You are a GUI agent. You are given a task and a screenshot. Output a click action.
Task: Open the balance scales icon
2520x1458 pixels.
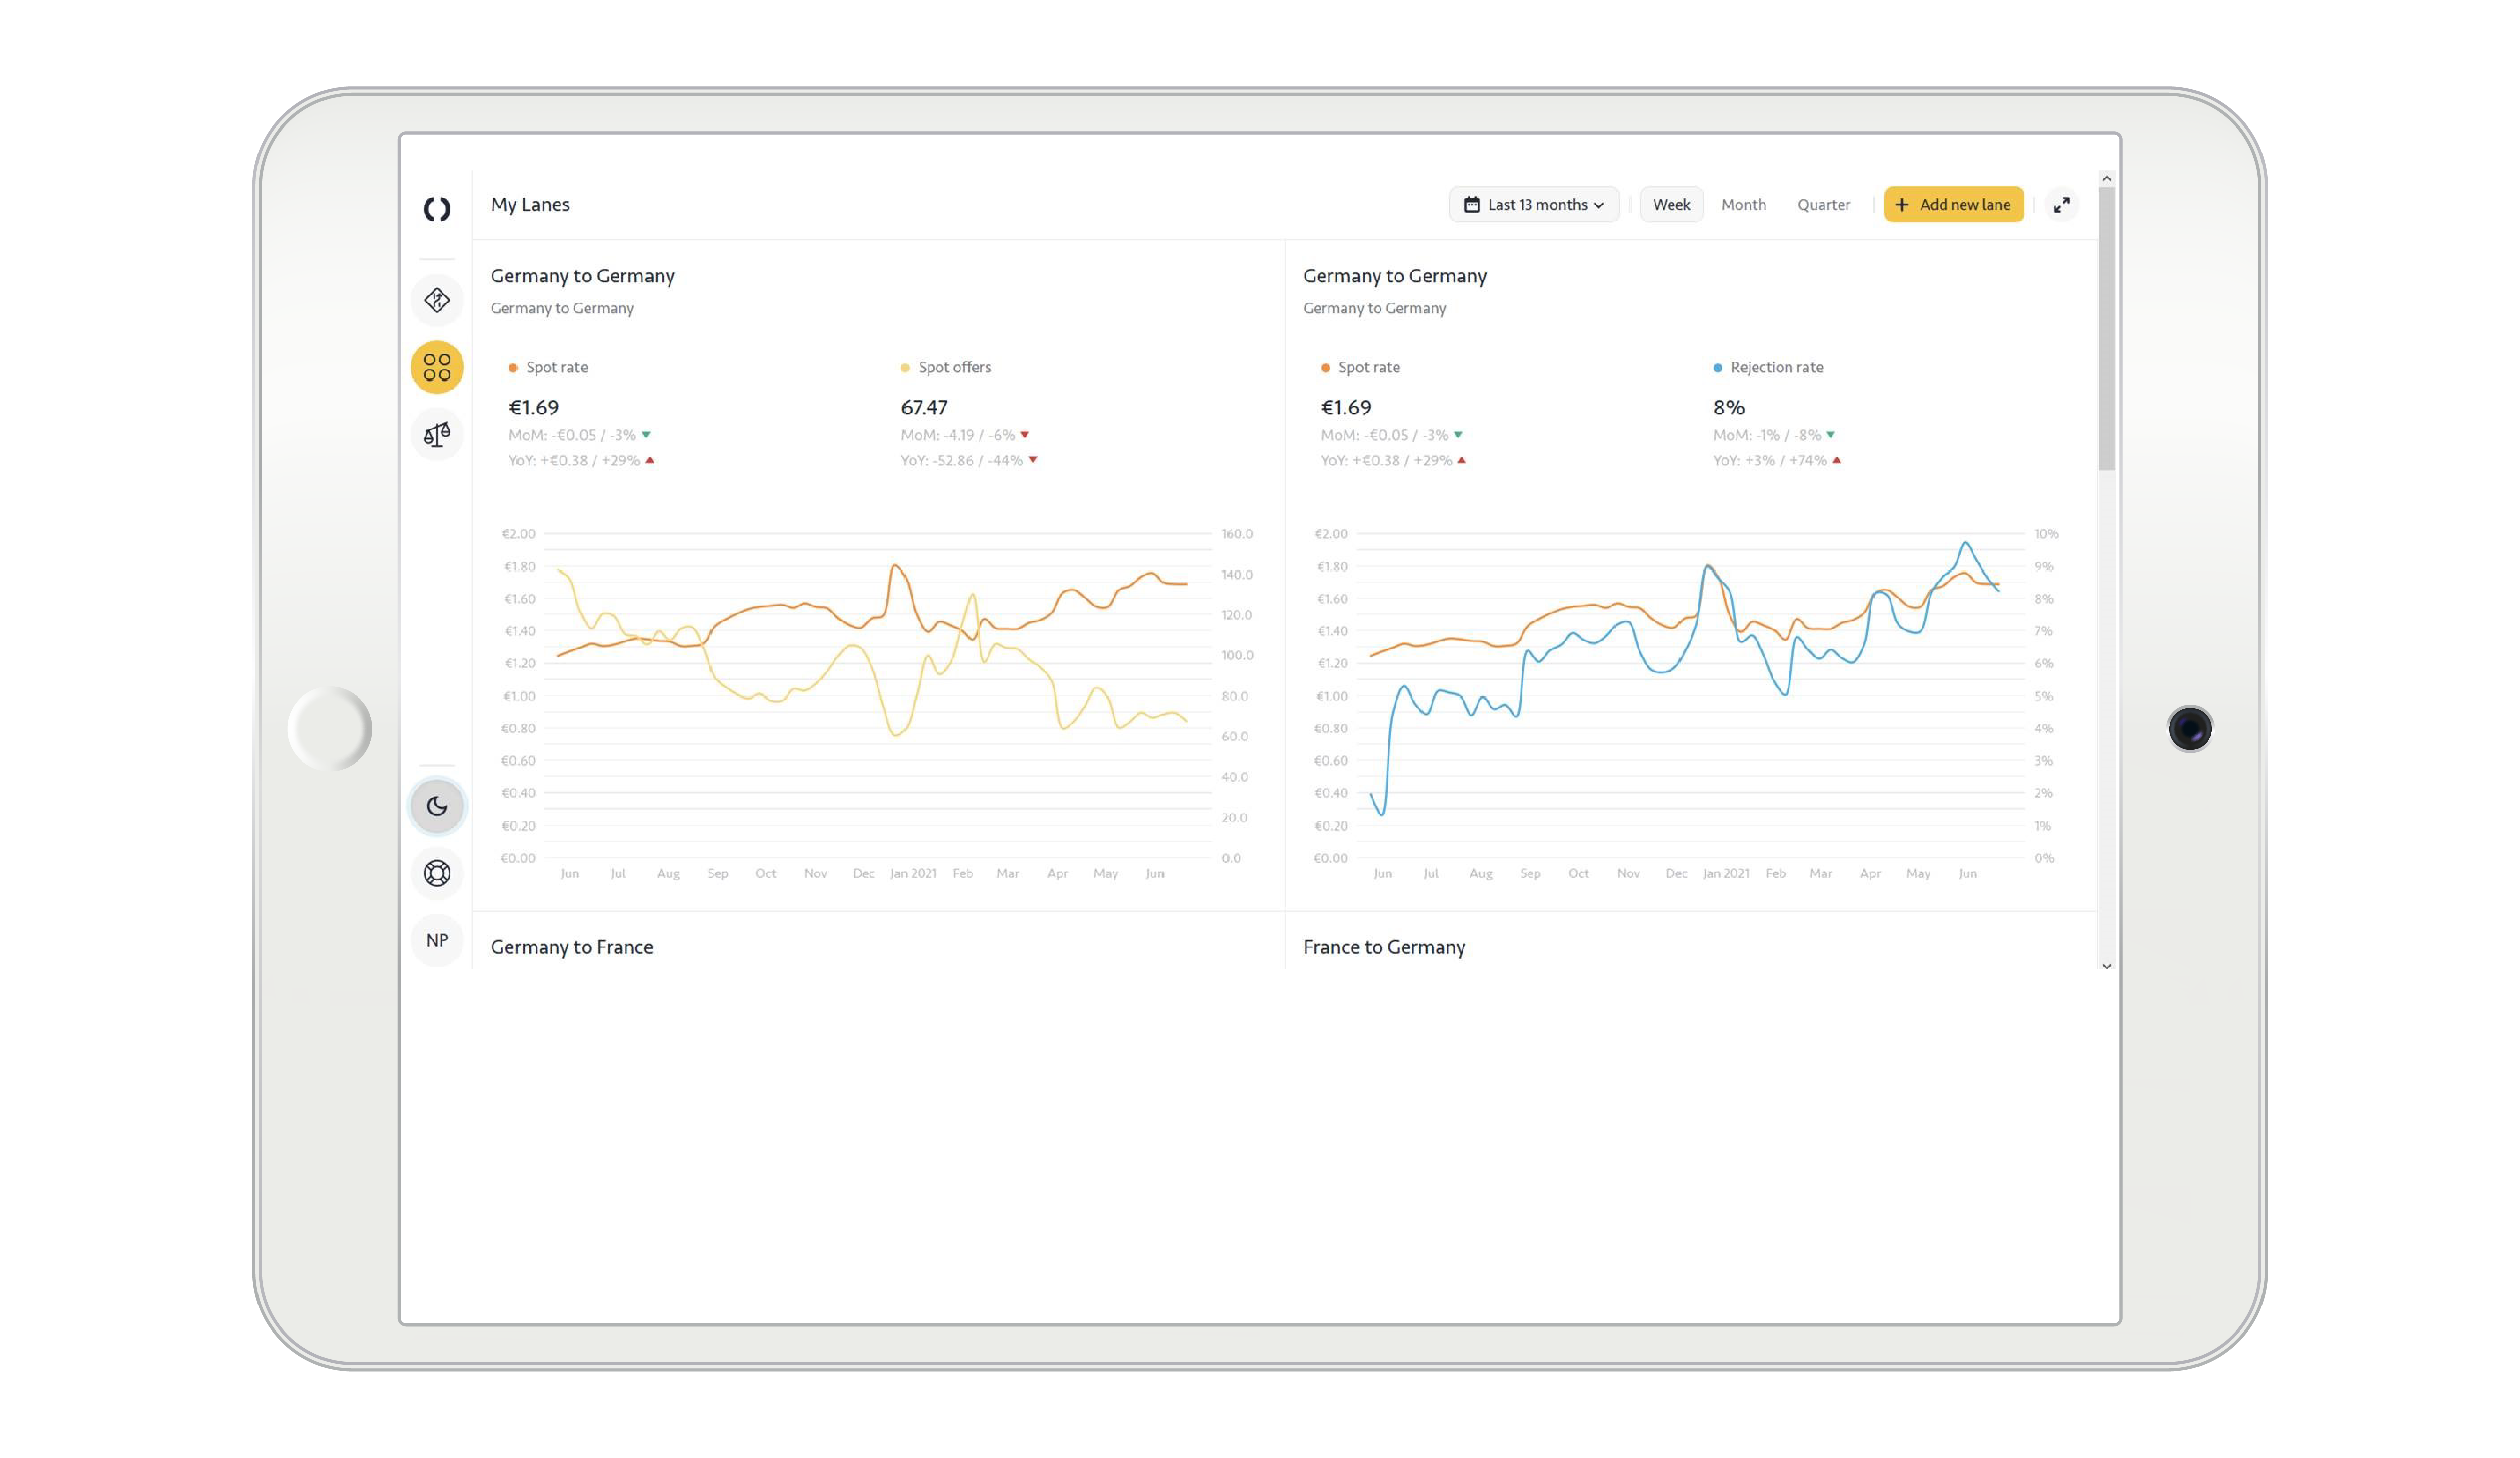pos(437,434)
